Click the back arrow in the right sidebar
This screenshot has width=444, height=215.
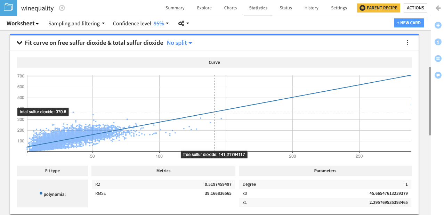tap(438, 8)
